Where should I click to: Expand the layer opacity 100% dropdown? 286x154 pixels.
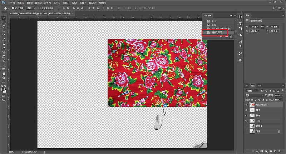point(282,96)
